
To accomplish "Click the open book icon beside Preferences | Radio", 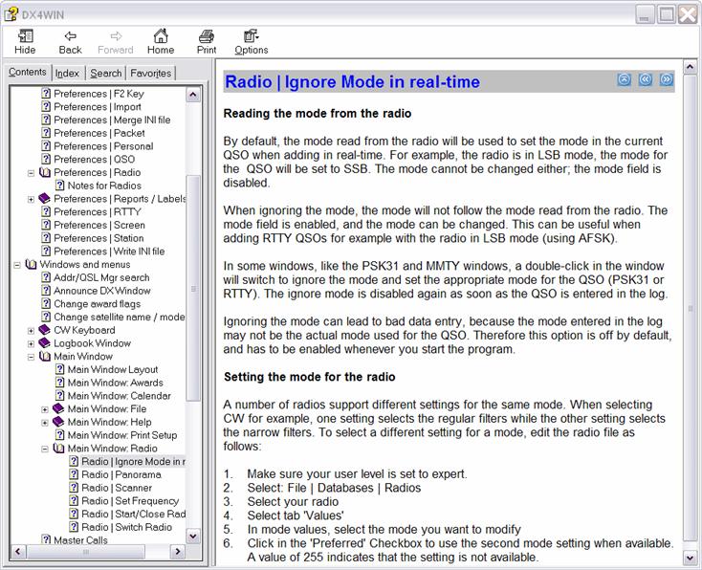I will coord(45,172).
